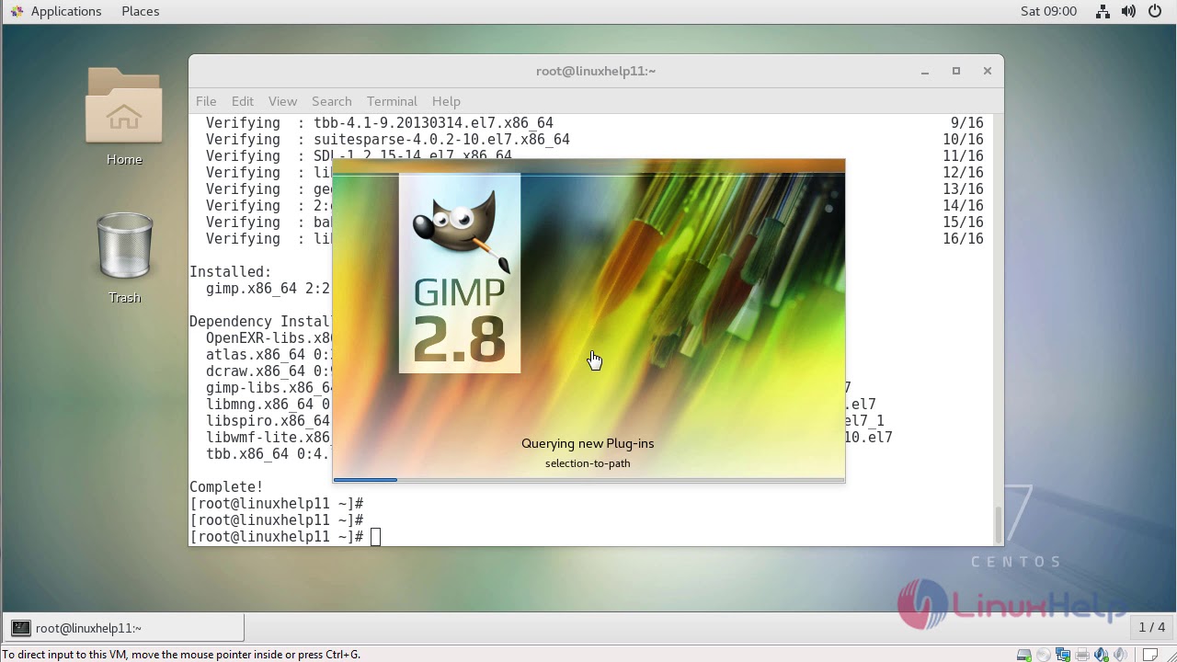This screenshot has height=662, width=1177.
Task: Open the Search menu in the terminal
Action: pos(331,101)
